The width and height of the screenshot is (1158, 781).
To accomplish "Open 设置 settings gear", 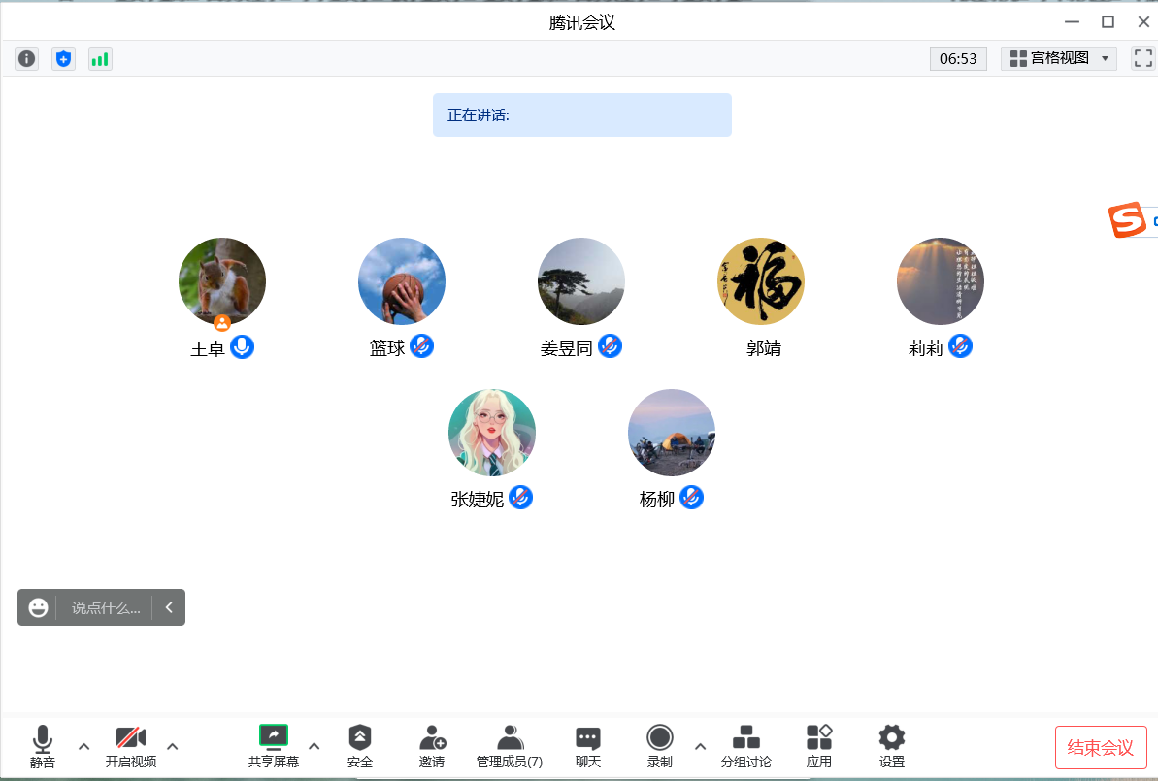I will click(x=891, y=745).
